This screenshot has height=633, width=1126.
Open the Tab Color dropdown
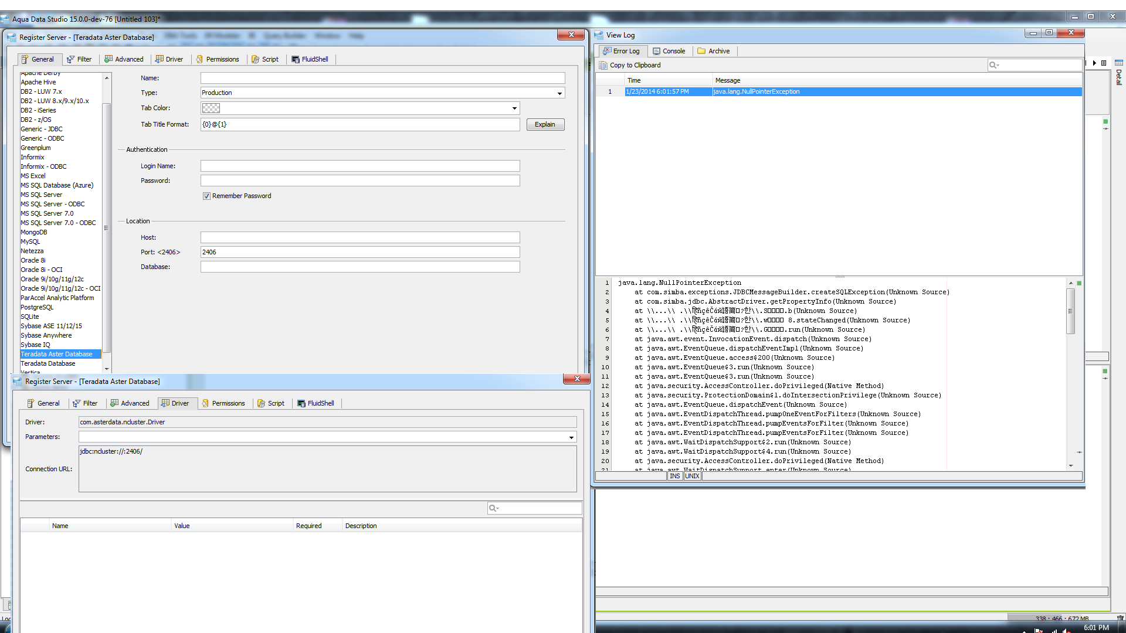[x=514, y=108]
